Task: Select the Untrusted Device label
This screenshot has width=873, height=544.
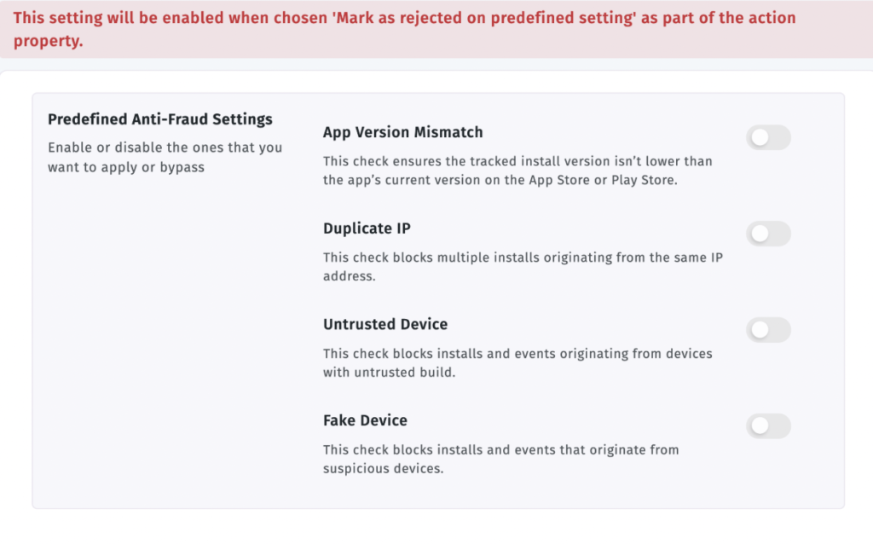Action: pos(384,324)
